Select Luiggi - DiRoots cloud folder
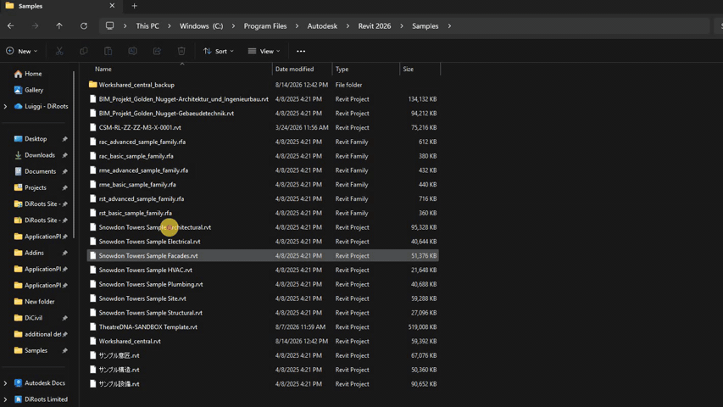723x407 pixels. [41, 106]
